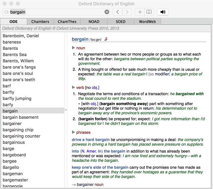This screenshot has height=189, width=213.
Task: Click the plus add button
Action: (x=140, y=12)
